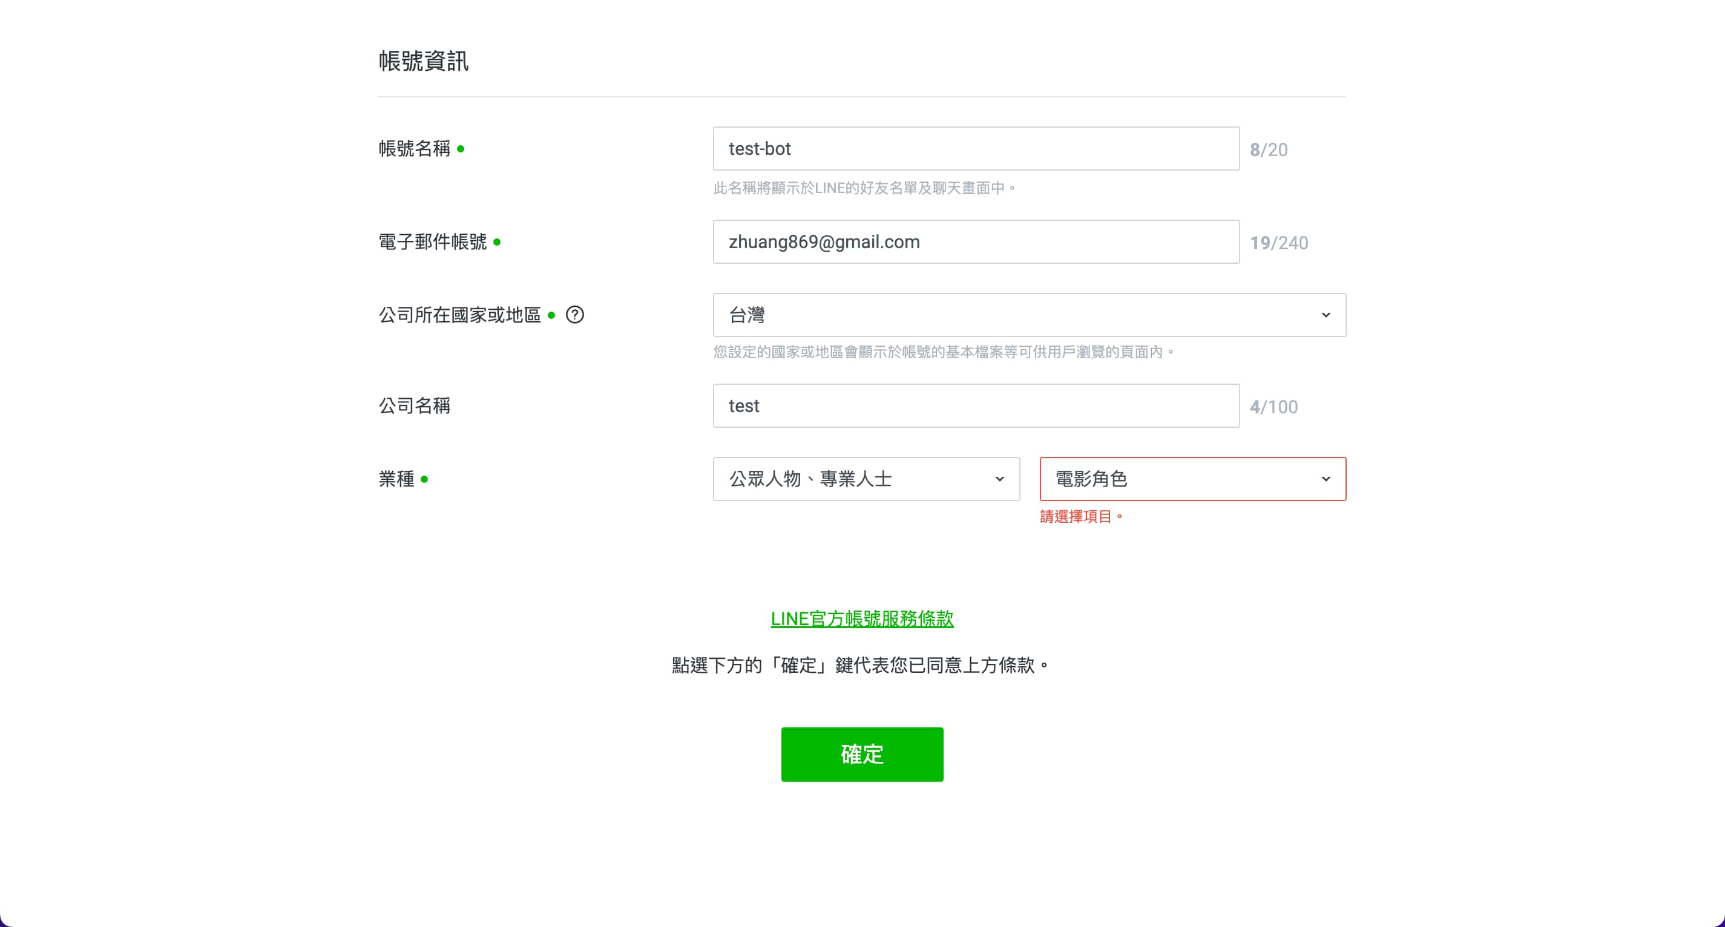Click the 4/100 character counter
The height and width of the screenshot is (927, 1725).
click(1273, 406)
